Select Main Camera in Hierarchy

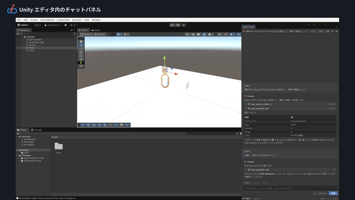[x=35, y=40]
